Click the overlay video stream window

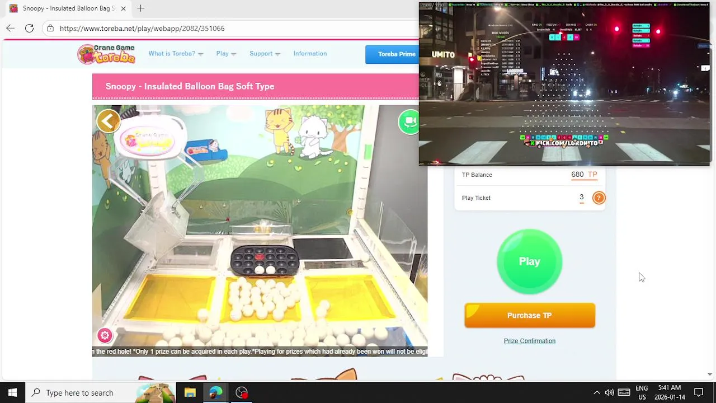click(x=564, y=84)
